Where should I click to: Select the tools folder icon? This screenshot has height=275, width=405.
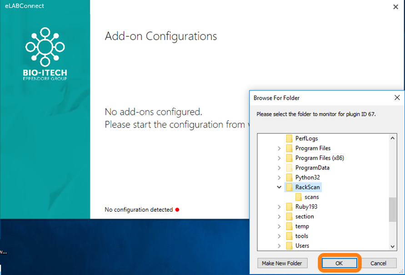290,236
